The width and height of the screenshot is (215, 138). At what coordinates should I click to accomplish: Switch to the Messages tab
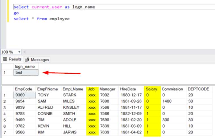[x=37, y=60]
